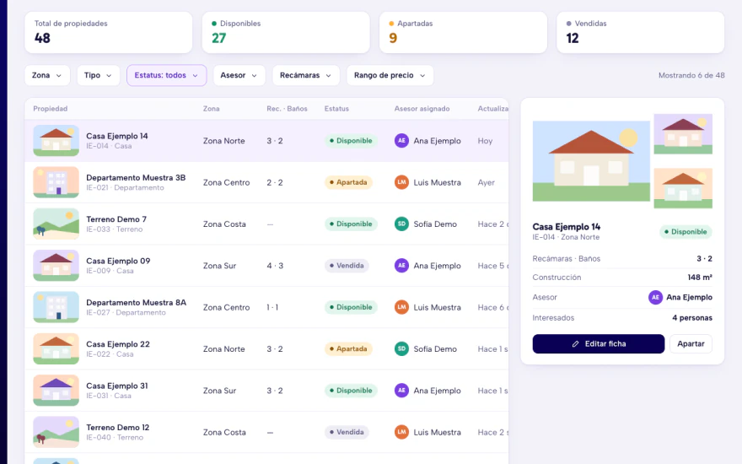
Task: Select the Casa Ejemplo 14 property name
Action: tap(117, 136)
